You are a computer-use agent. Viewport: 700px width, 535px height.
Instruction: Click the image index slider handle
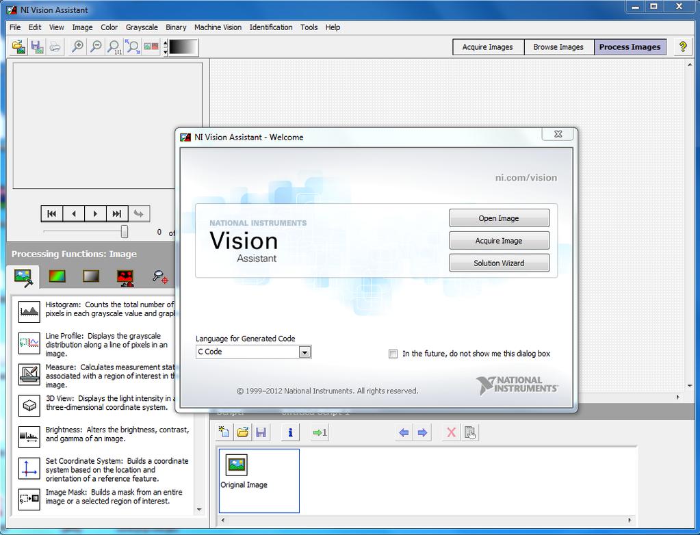coord(124,231)
